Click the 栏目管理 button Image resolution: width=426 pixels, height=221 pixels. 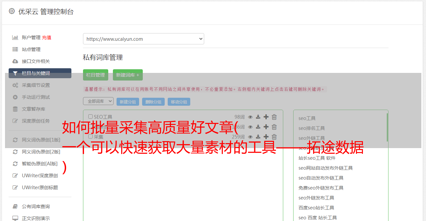[x=96, y=75]
